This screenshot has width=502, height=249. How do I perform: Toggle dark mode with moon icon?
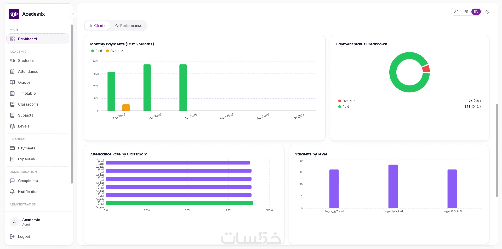tap(487, 12)
